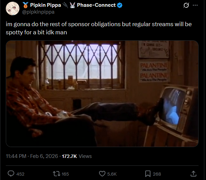206x180 pixels.
Task: Click the 11:44 PM timestamp link
Action: [x=16, y=156]
